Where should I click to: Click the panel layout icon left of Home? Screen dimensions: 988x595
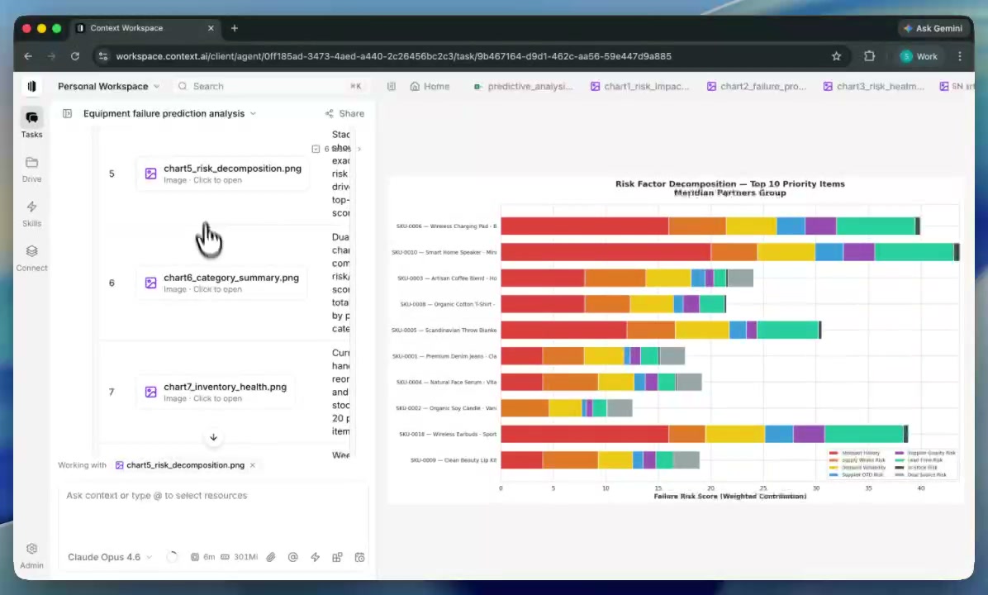pyautogui.click(x=392, y=86)
